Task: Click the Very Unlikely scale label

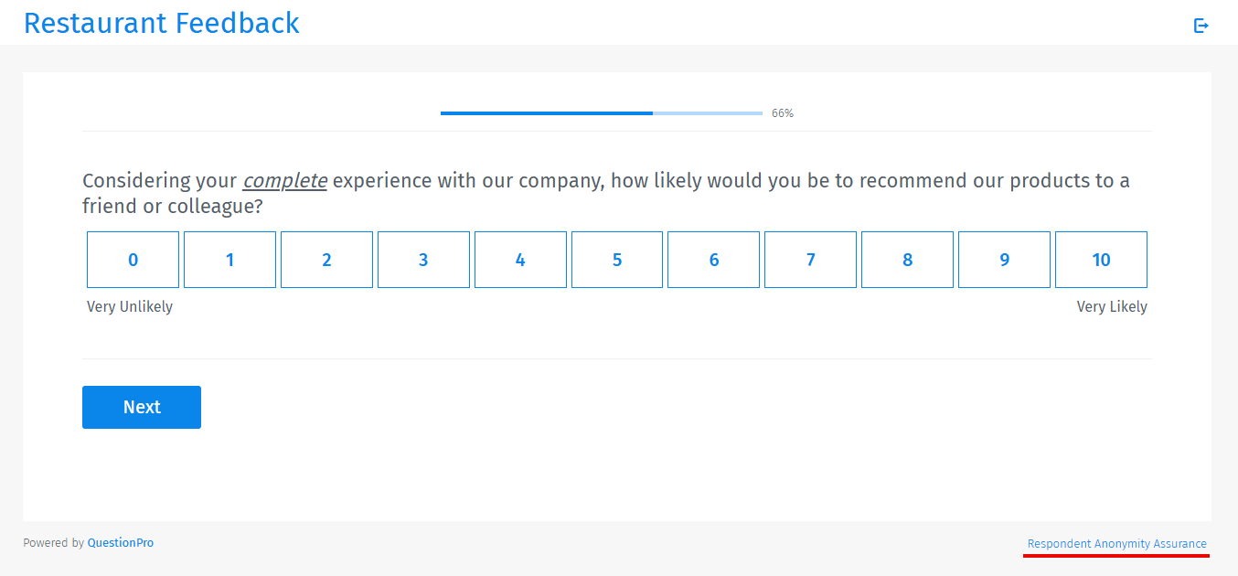Action: [x=130, y=306]
